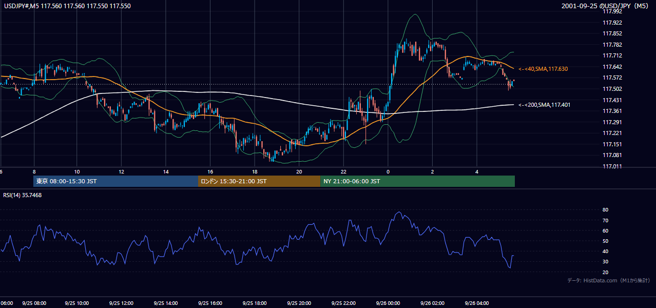Click price axis label 117.642
Screen dimensions: 656x308
click(x=612, y=67)
